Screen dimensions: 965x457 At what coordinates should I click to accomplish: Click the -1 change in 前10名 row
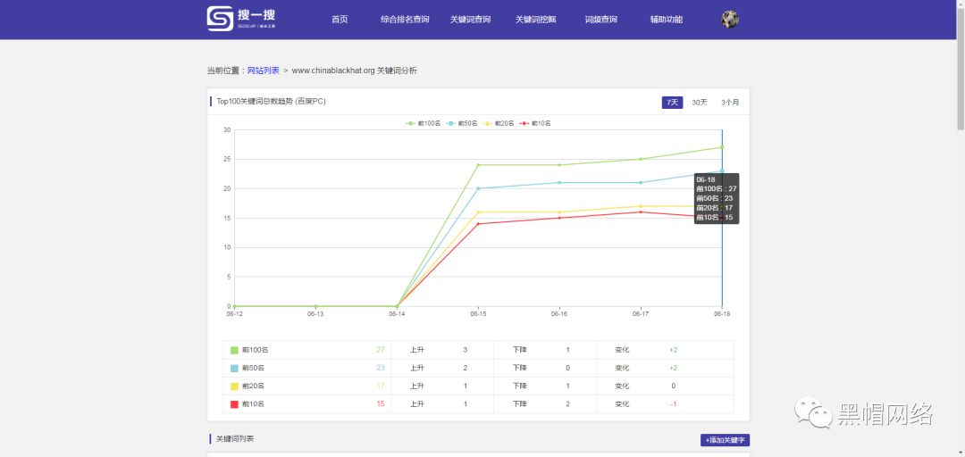pos(674,404)
